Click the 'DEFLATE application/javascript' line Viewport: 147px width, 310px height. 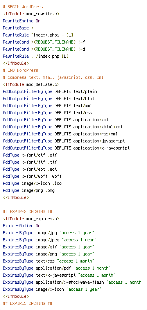[64, 141]
